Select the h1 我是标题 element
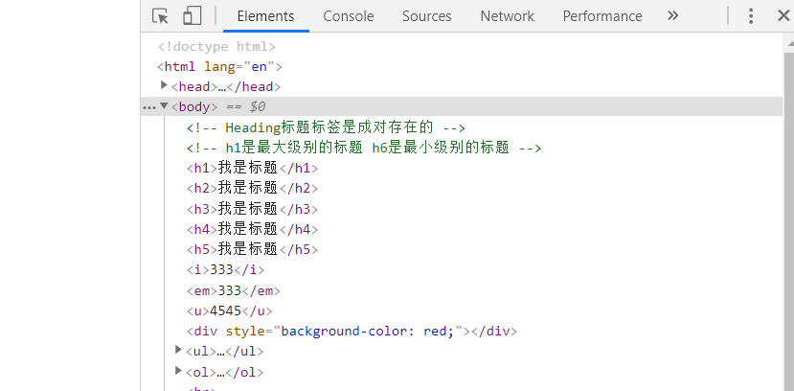Image resolution: width=794 pixels, height=391 pixels. point(252,168)
